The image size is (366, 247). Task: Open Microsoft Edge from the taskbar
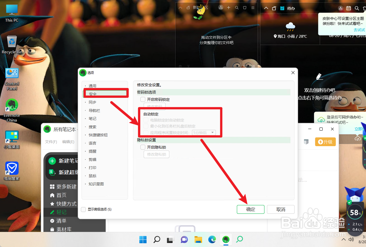(x=212, y=239)
